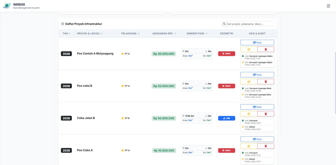This screenshot has width=336, height=165.
Task: Click the Daftar Proyek Infrastruktur heading
Action: (83, 24)
